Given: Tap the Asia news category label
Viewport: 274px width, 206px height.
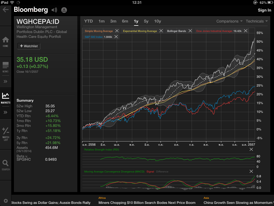Looking at the screenshot, I should point(206,198).
